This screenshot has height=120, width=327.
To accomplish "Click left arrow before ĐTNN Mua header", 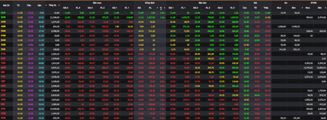I will pyautogui.click(x=302, y=8).
